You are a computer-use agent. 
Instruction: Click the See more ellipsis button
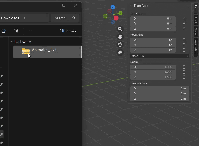pyautogui.click(x=30, y=31)
